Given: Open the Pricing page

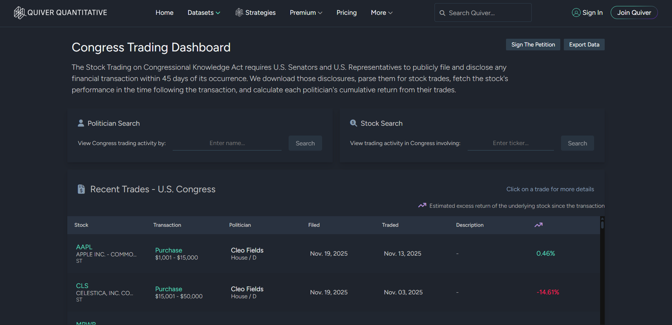Looking at the screenshot, I should 346,13.
